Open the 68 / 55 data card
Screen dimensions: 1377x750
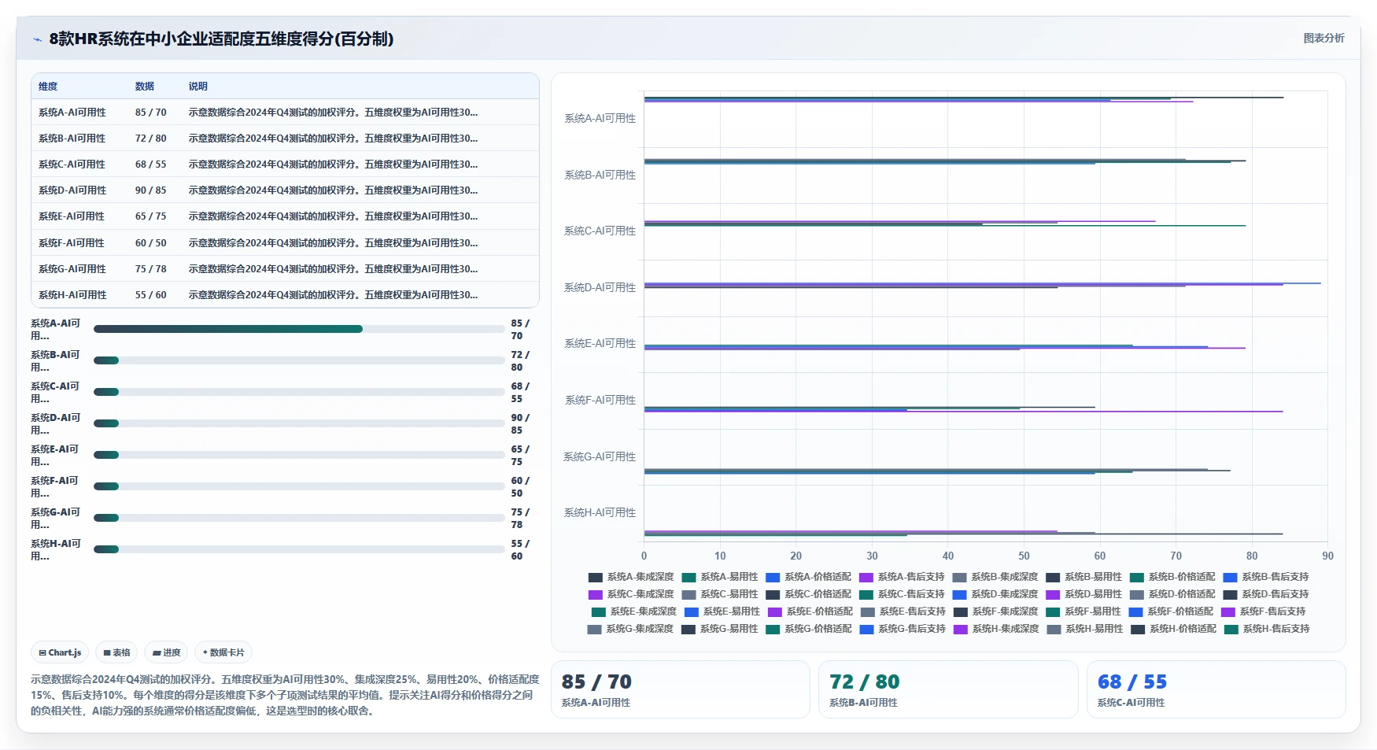1216,689
